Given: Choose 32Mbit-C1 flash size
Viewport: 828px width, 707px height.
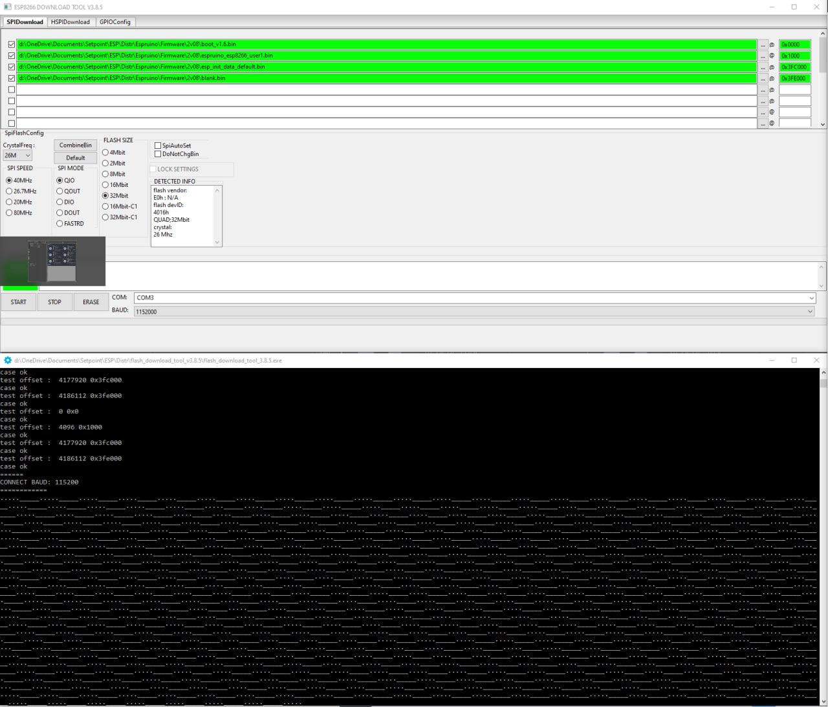Looking at the screenshot, I should pyautogui.click(x=105, y=217).
